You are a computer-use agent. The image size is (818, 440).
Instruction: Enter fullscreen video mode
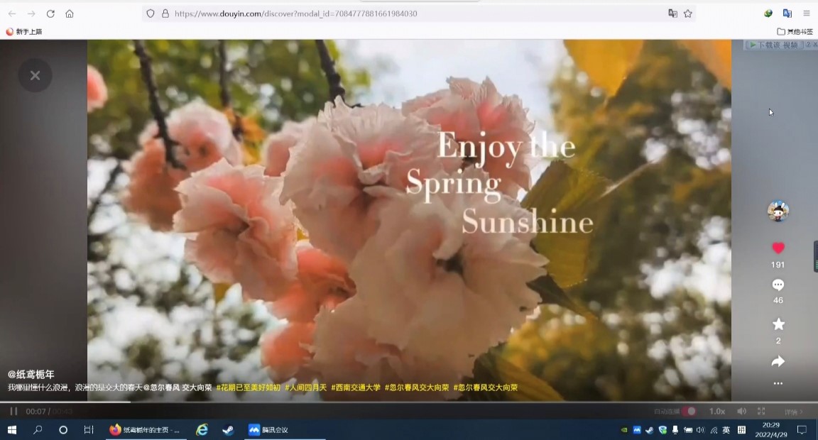pos(761,412)
